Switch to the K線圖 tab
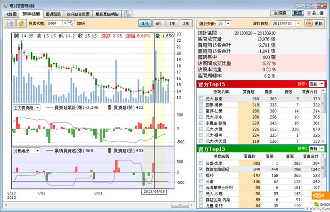330x212 pixels. 11,14
